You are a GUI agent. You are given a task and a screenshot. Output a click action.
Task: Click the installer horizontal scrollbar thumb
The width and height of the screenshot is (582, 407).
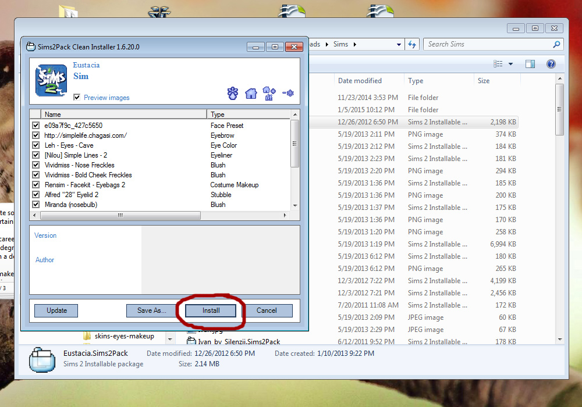120,215
